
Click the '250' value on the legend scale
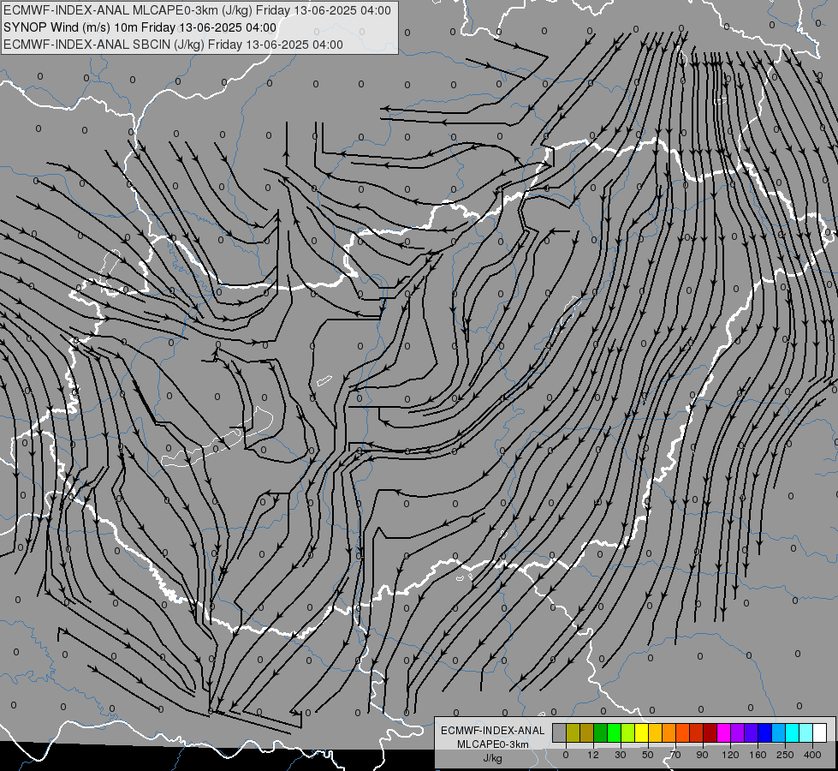point(785,755)
